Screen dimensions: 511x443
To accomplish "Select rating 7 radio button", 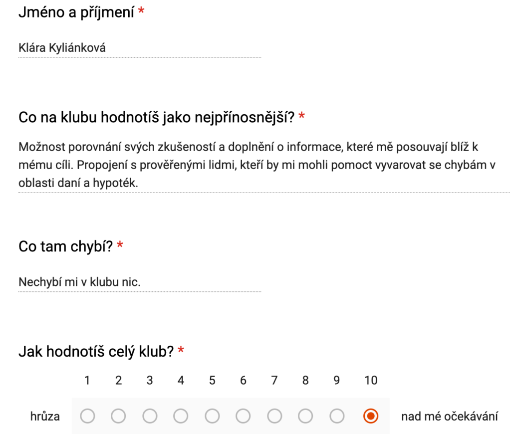I will click(274, 416).
